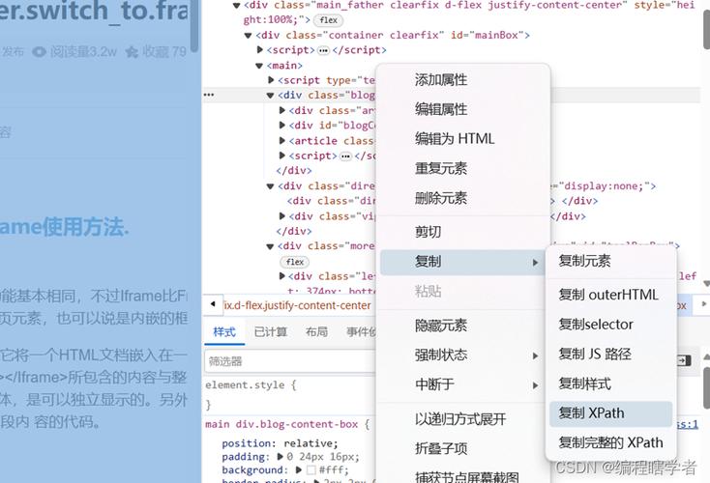
Task: Collapse the div class blog node
Action: pos(270,96)
